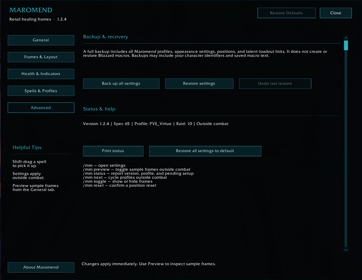Click the "Preview sample frames" tip
362x280 pixels.
coord(35,188)
